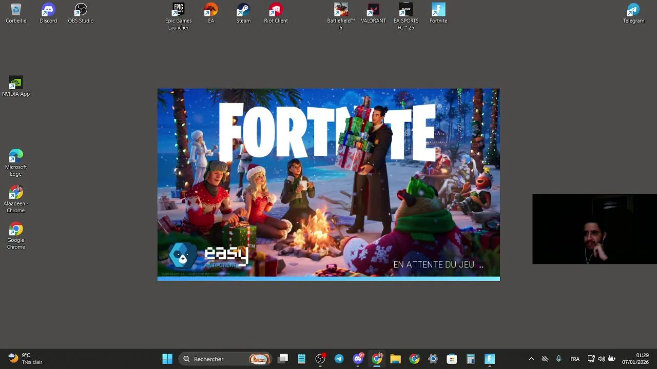
Task: Open second Google Chrome taskbar icon
Action: pos(414,359)
